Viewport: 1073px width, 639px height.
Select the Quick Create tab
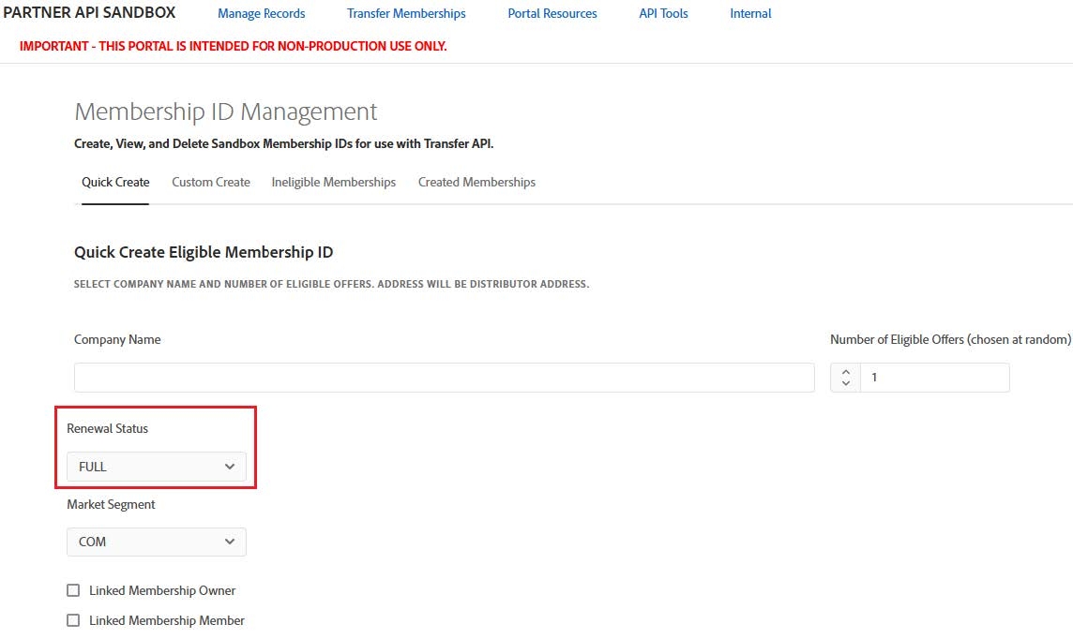115,182
